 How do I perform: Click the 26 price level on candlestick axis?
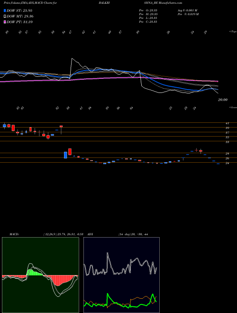(227, 158)
